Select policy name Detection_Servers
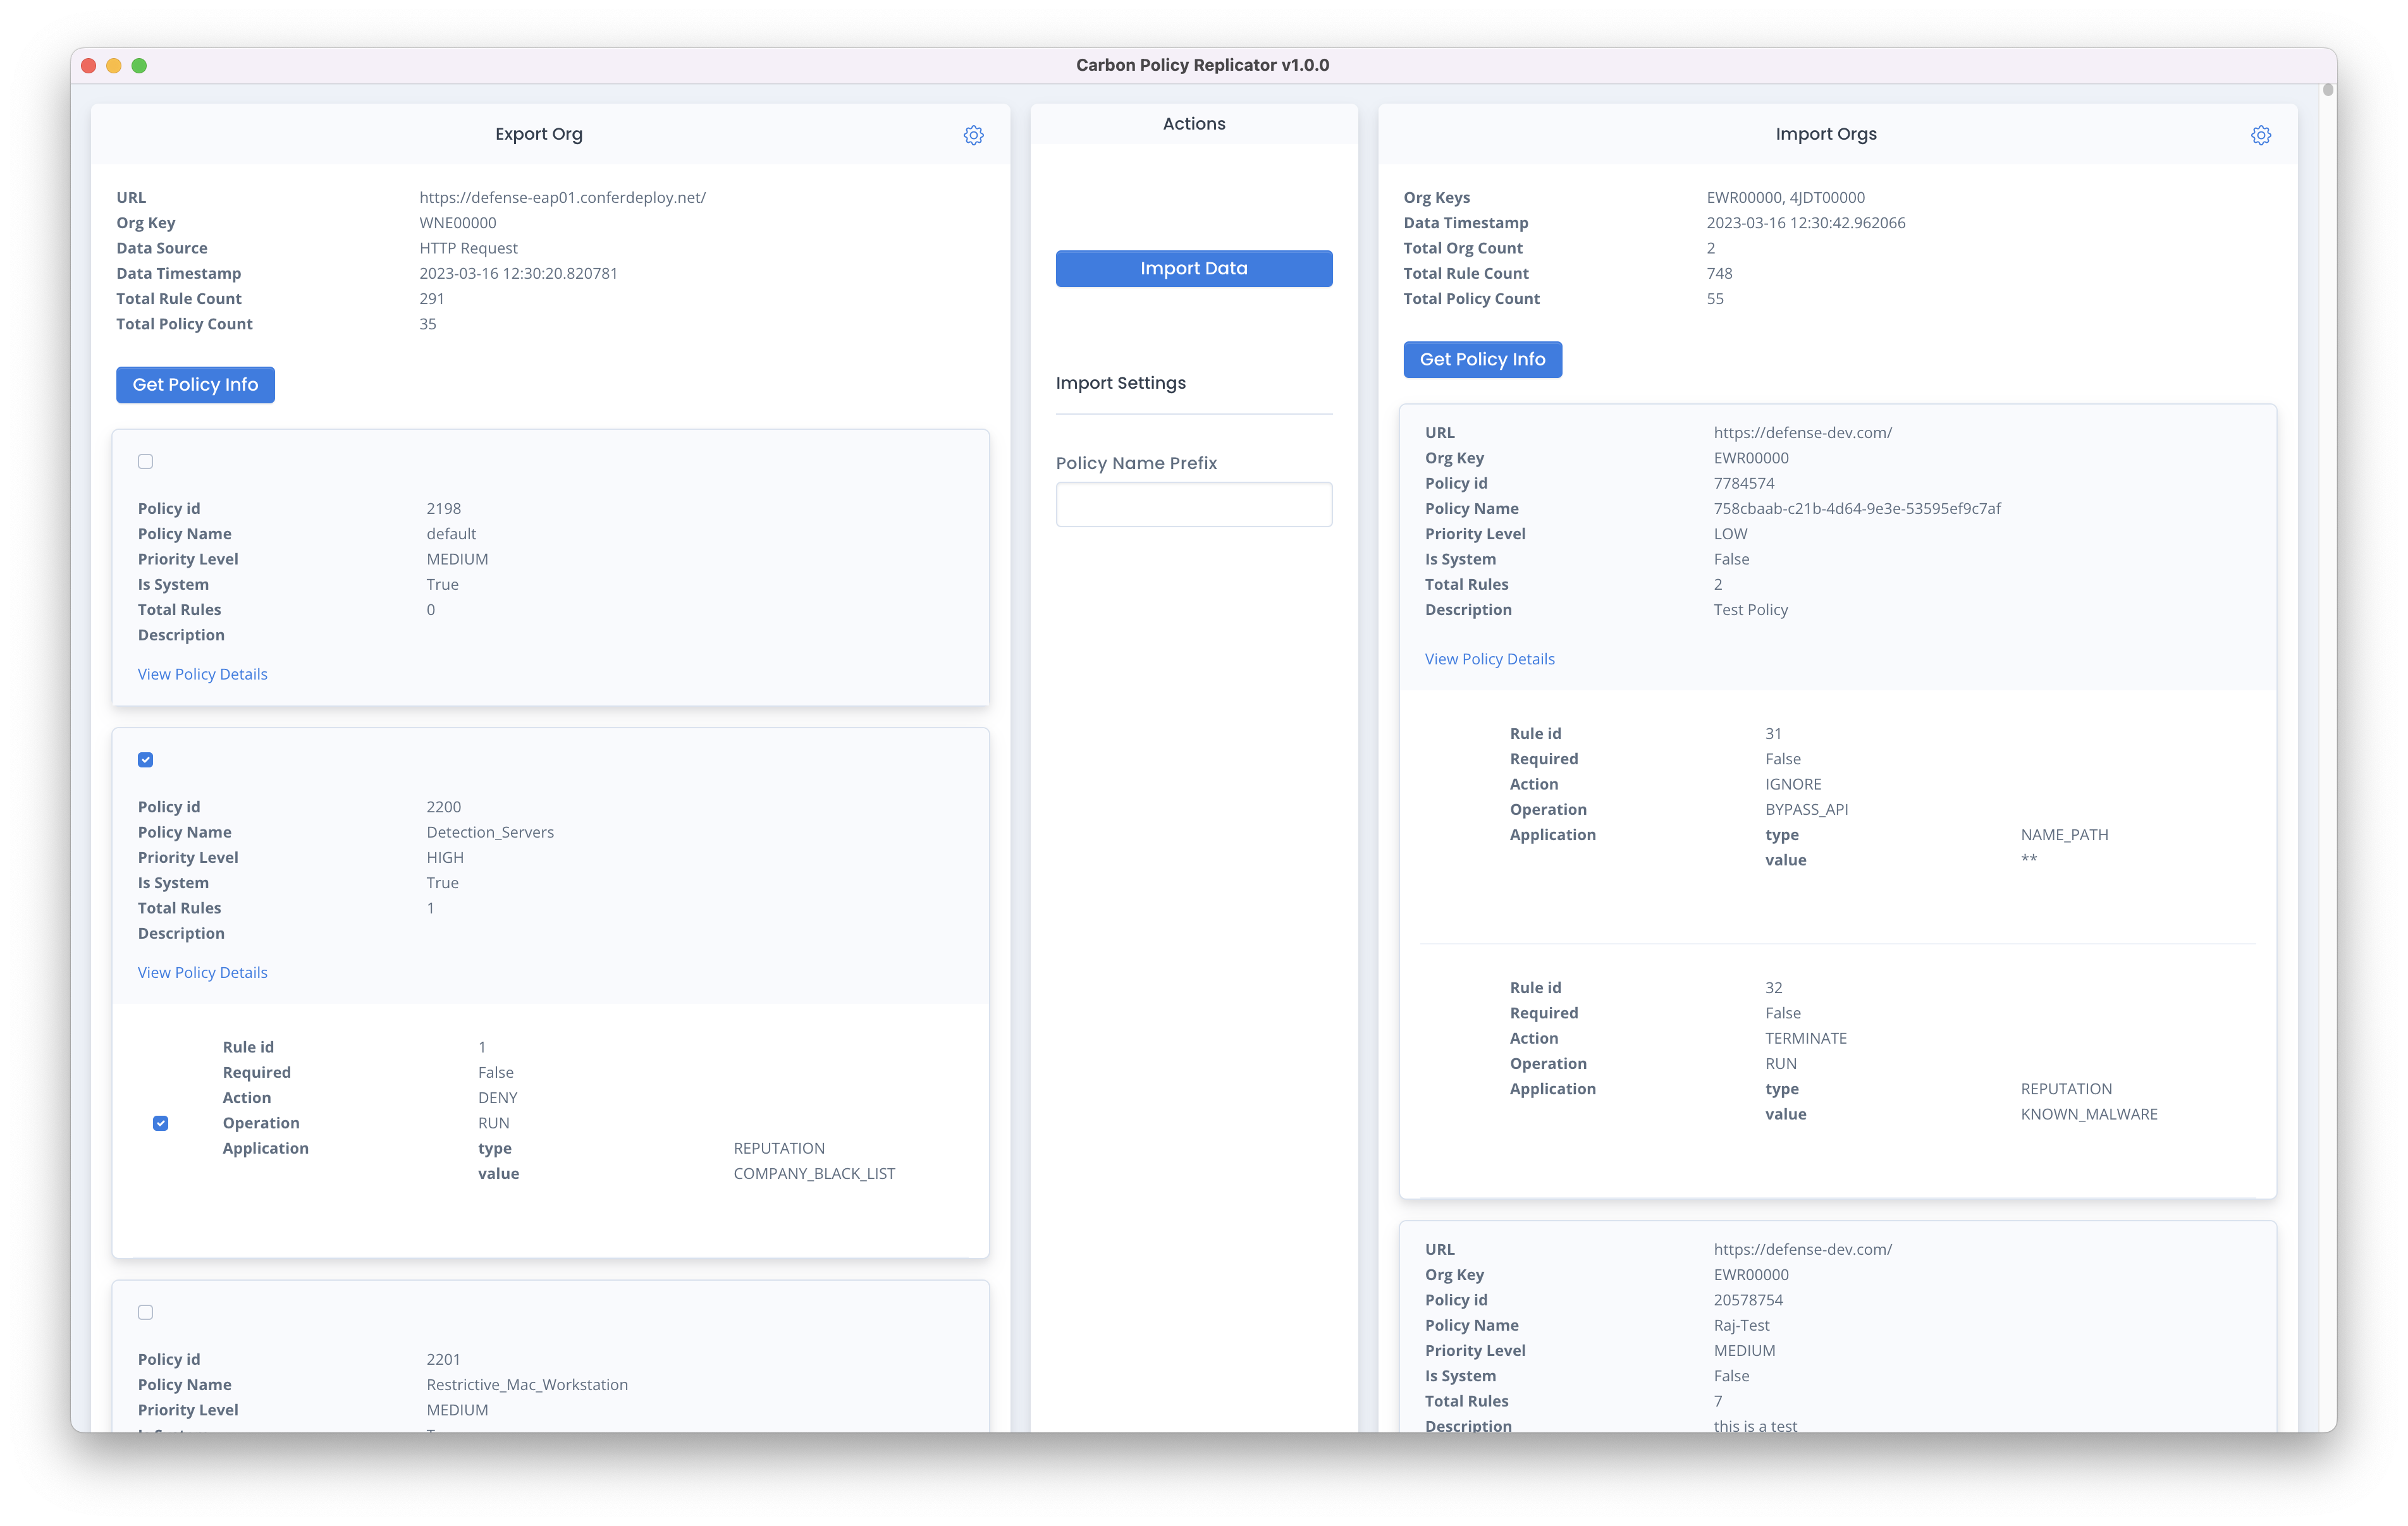 pyautogui.click(x=489, y=832)
